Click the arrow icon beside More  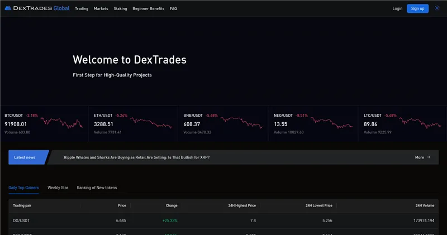[x=429, y=157]
